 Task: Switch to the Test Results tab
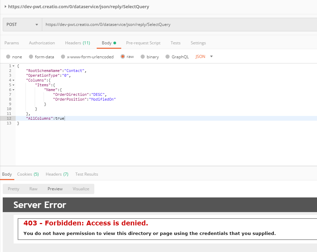(86, 174)
